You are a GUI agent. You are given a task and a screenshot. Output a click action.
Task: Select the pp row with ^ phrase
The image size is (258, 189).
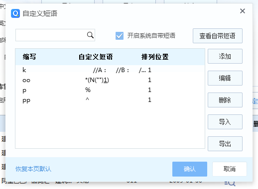(110, 100)
